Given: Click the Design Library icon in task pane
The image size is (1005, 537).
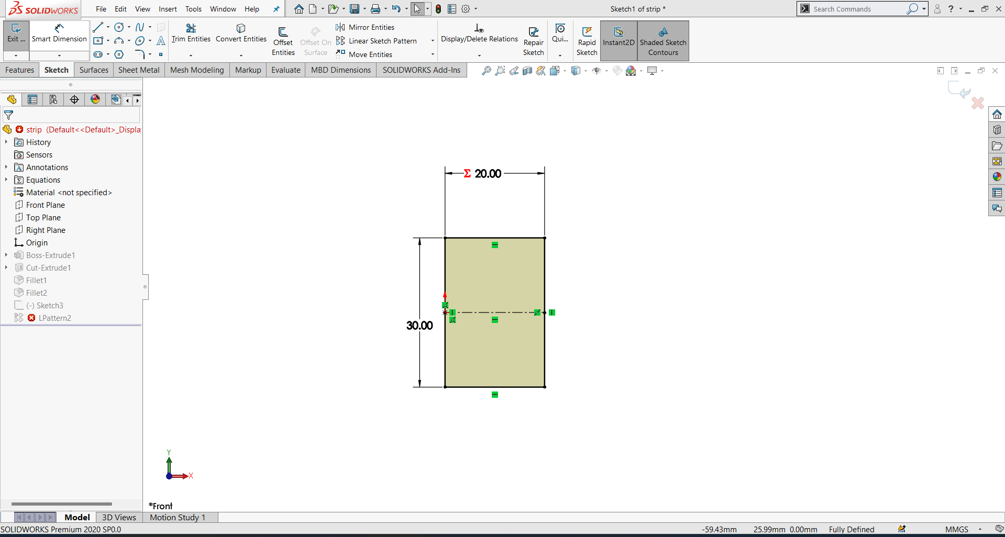Looking at the screenshot, I should [x=997, y=130].
